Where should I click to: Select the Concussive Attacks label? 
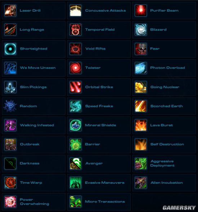pos(105,10)
